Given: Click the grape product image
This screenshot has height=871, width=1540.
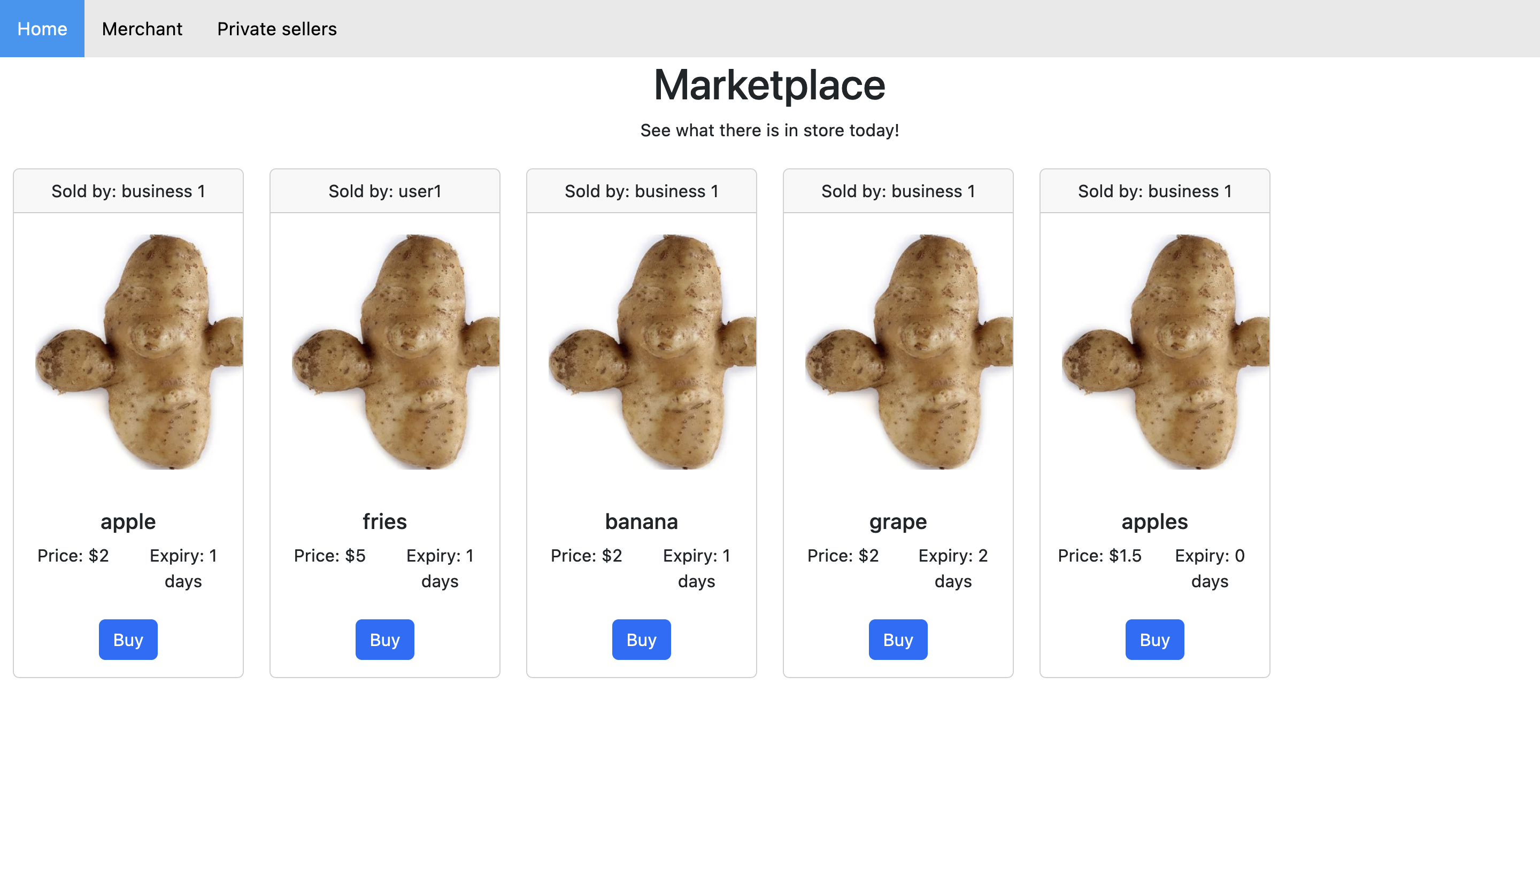Looking at the screenshot, I should [909, 352].
